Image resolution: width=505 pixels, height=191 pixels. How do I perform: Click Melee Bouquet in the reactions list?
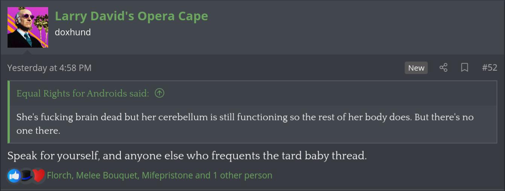(x=106, y=175)
